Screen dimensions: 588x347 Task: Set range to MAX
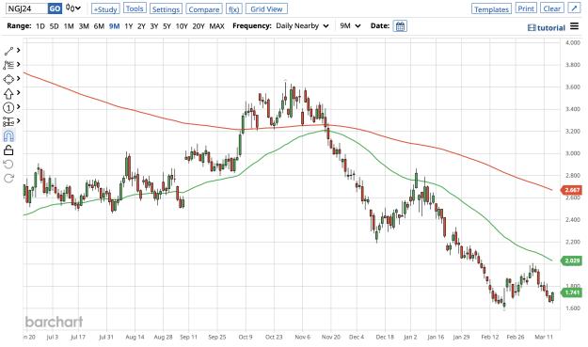click(x=216, y=26)
